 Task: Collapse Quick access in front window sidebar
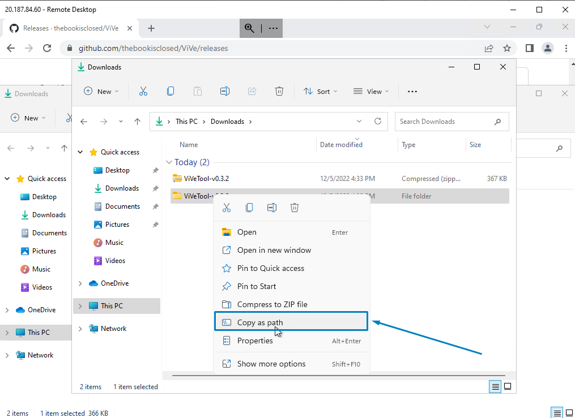[x=80, y=152]
